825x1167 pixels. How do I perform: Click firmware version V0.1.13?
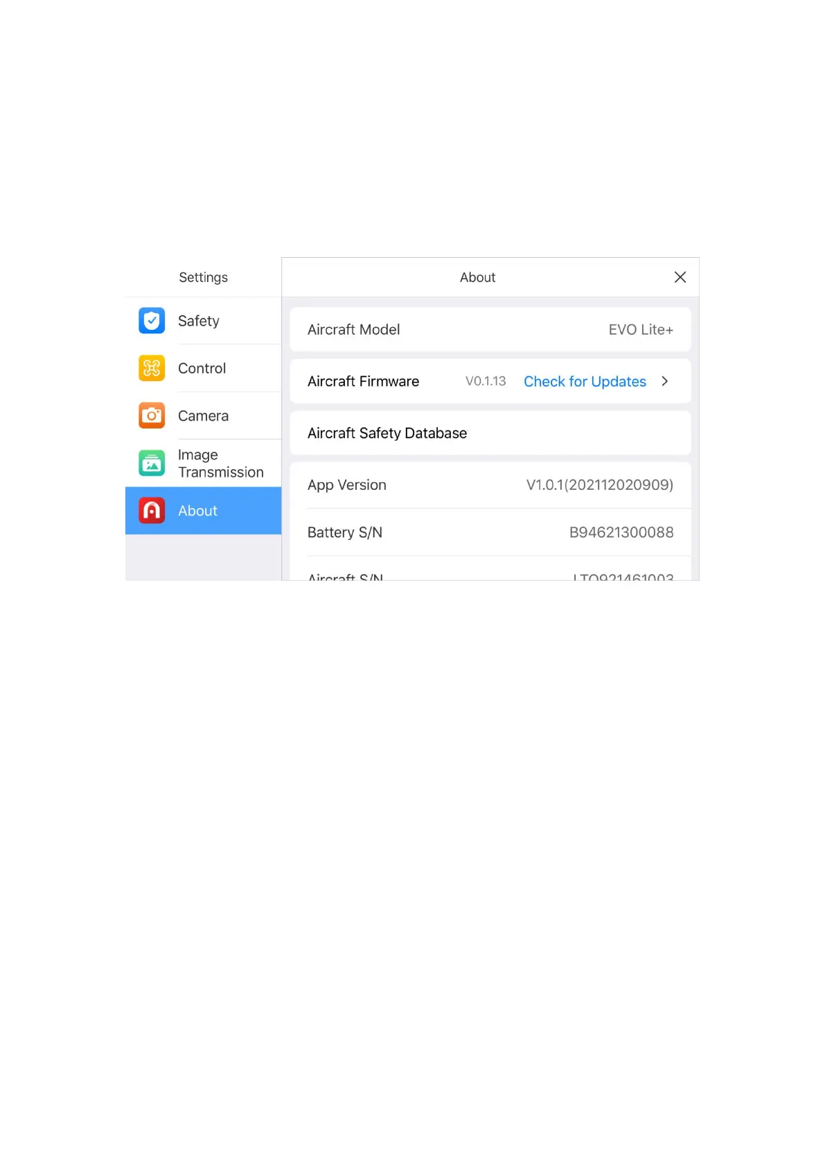click(x=486, y=381)
